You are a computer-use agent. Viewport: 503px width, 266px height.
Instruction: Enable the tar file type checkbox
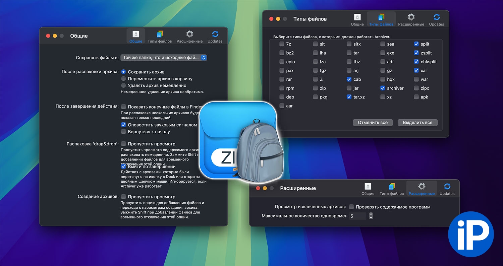349,53
